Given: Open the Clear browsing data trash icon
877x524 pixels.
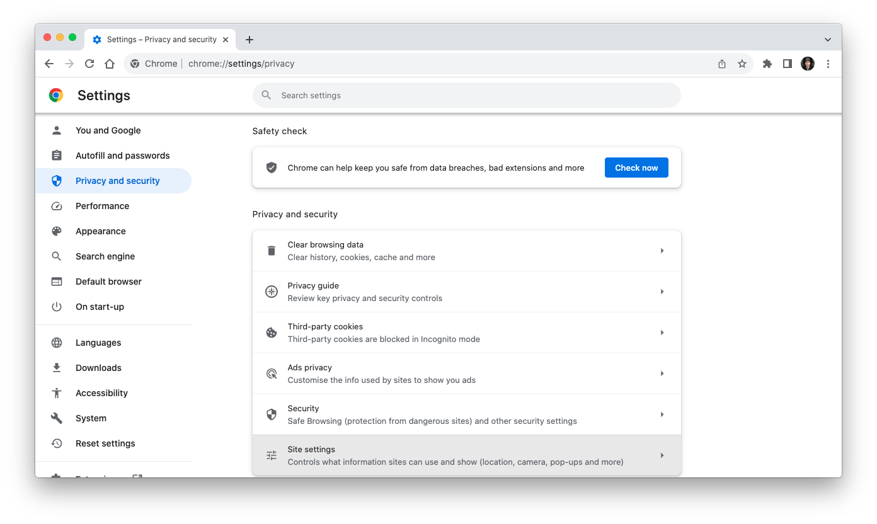Looking at the screenshot, I should [271, 250].
